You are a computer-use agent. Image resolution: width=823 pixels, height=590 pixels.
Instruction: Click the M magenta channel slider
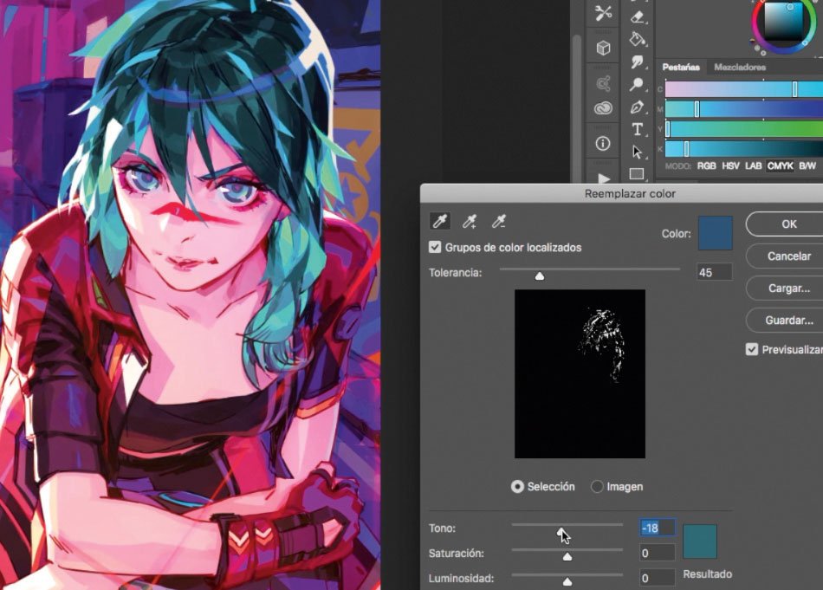[744, 109]
